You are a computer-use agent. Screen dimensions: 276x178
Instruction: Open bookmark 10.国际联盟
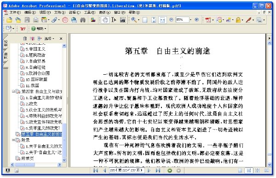point(36,79)
